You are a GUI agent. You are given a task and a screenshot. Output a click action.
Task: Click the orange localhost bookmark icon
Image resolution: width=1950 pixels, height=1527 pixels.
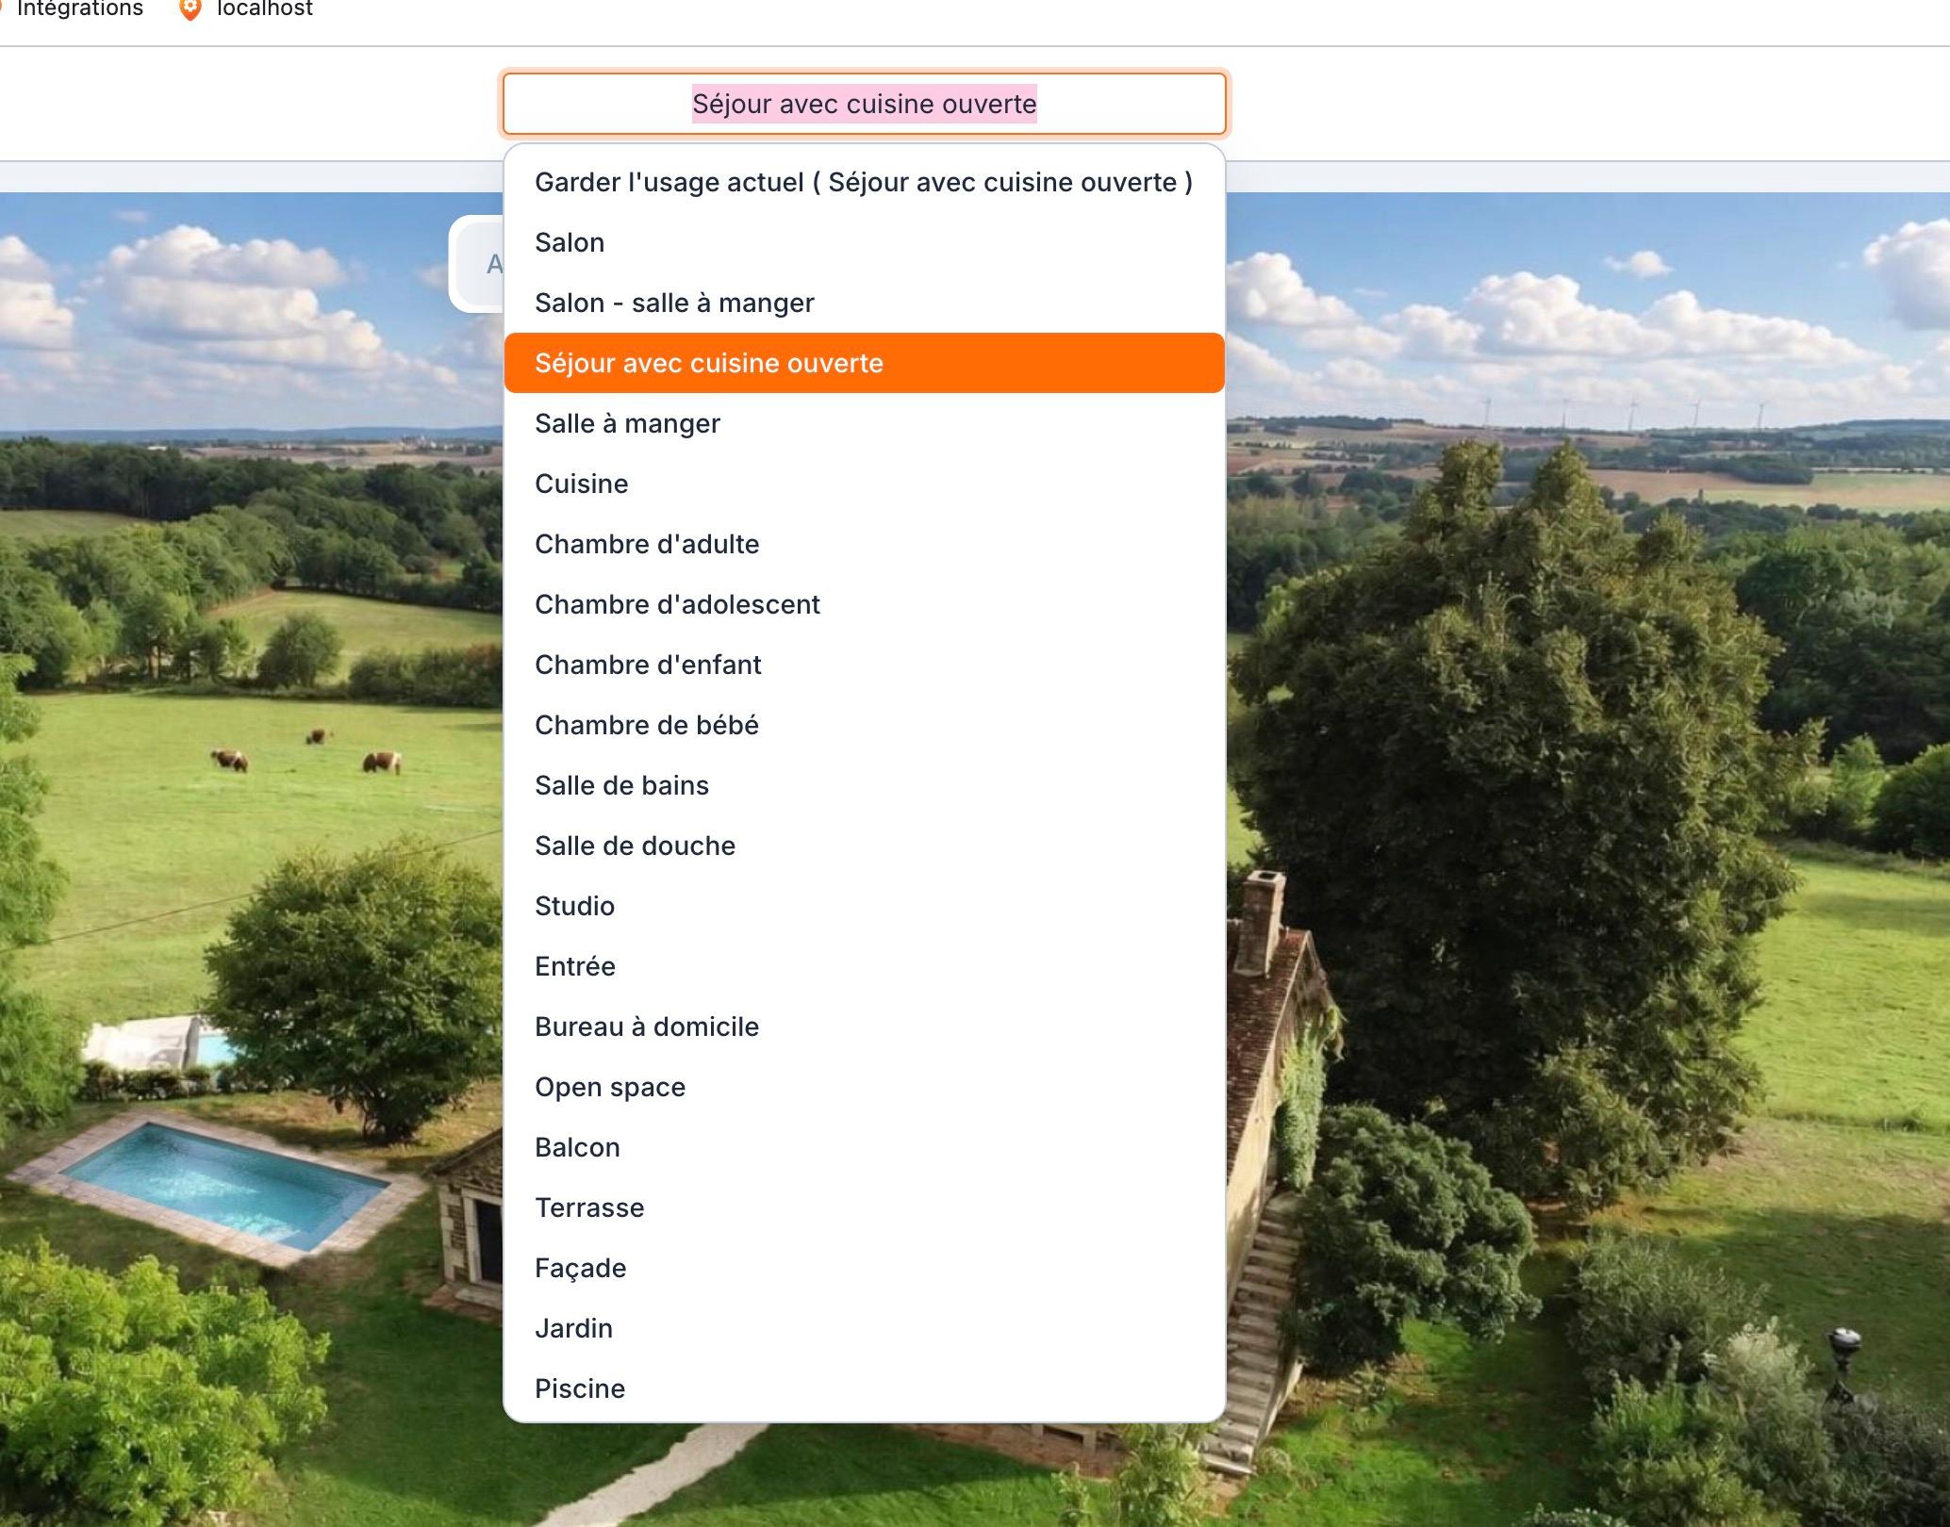[190, 8]
